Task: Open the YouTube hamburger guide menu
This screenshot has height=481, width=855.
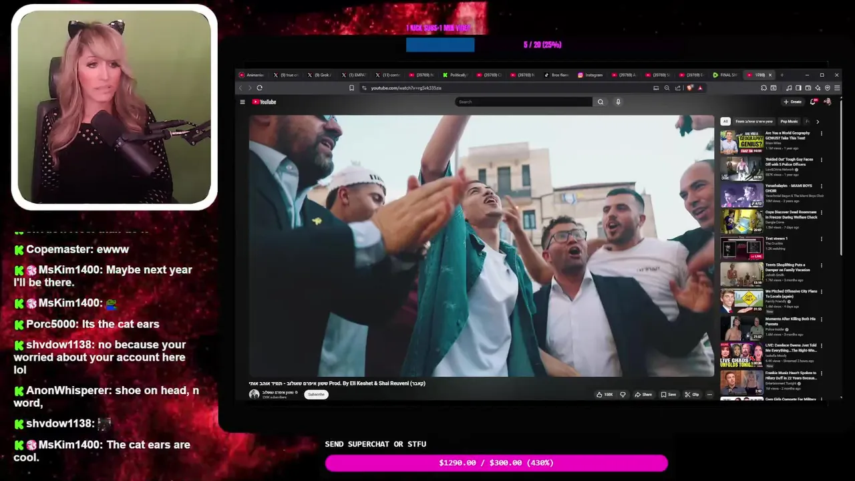Action: pos(242,102)
